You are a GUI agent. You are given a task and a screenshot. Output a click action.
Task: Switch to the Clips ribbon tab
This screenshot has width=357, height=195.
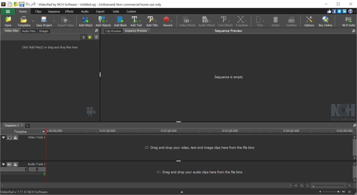(x=38, y=12)
